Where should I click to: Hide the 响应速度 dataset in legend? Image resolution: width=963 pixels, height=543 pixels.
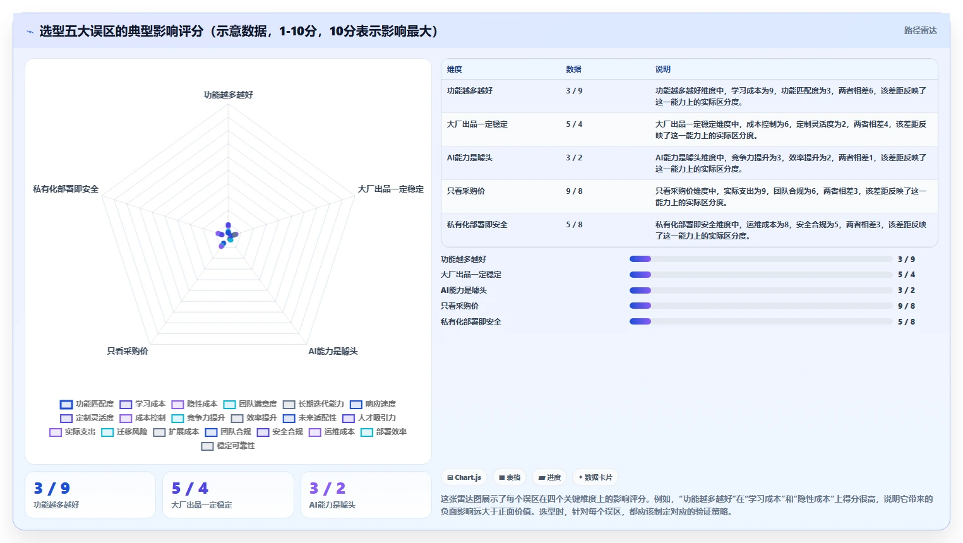(373, 404)
